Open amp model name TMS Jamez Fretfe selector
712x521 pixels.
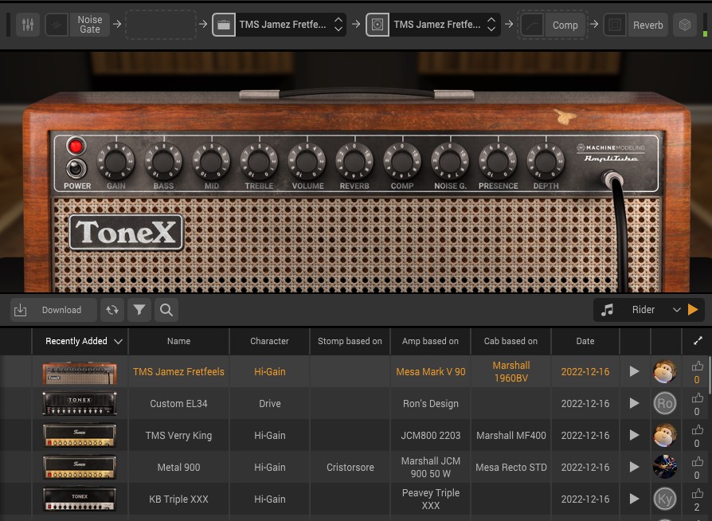tap(283, 25)
